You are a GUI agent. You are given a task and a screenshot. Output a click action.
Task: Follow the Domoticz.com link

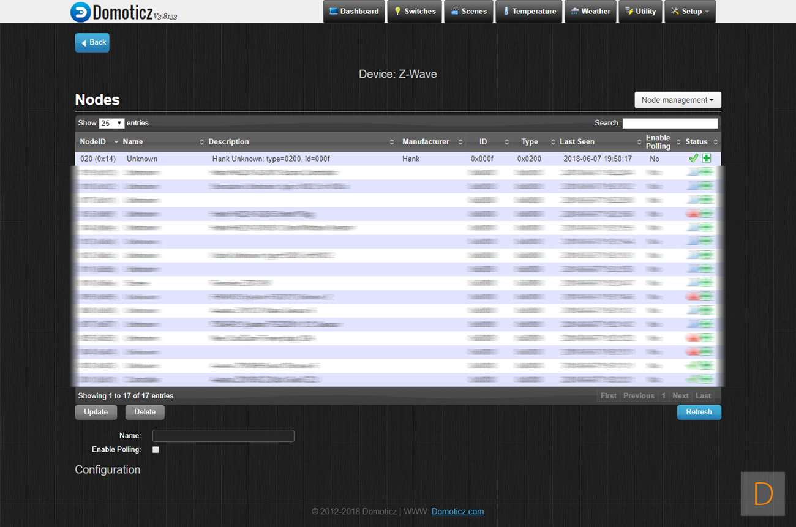click(x=457, y=512)
